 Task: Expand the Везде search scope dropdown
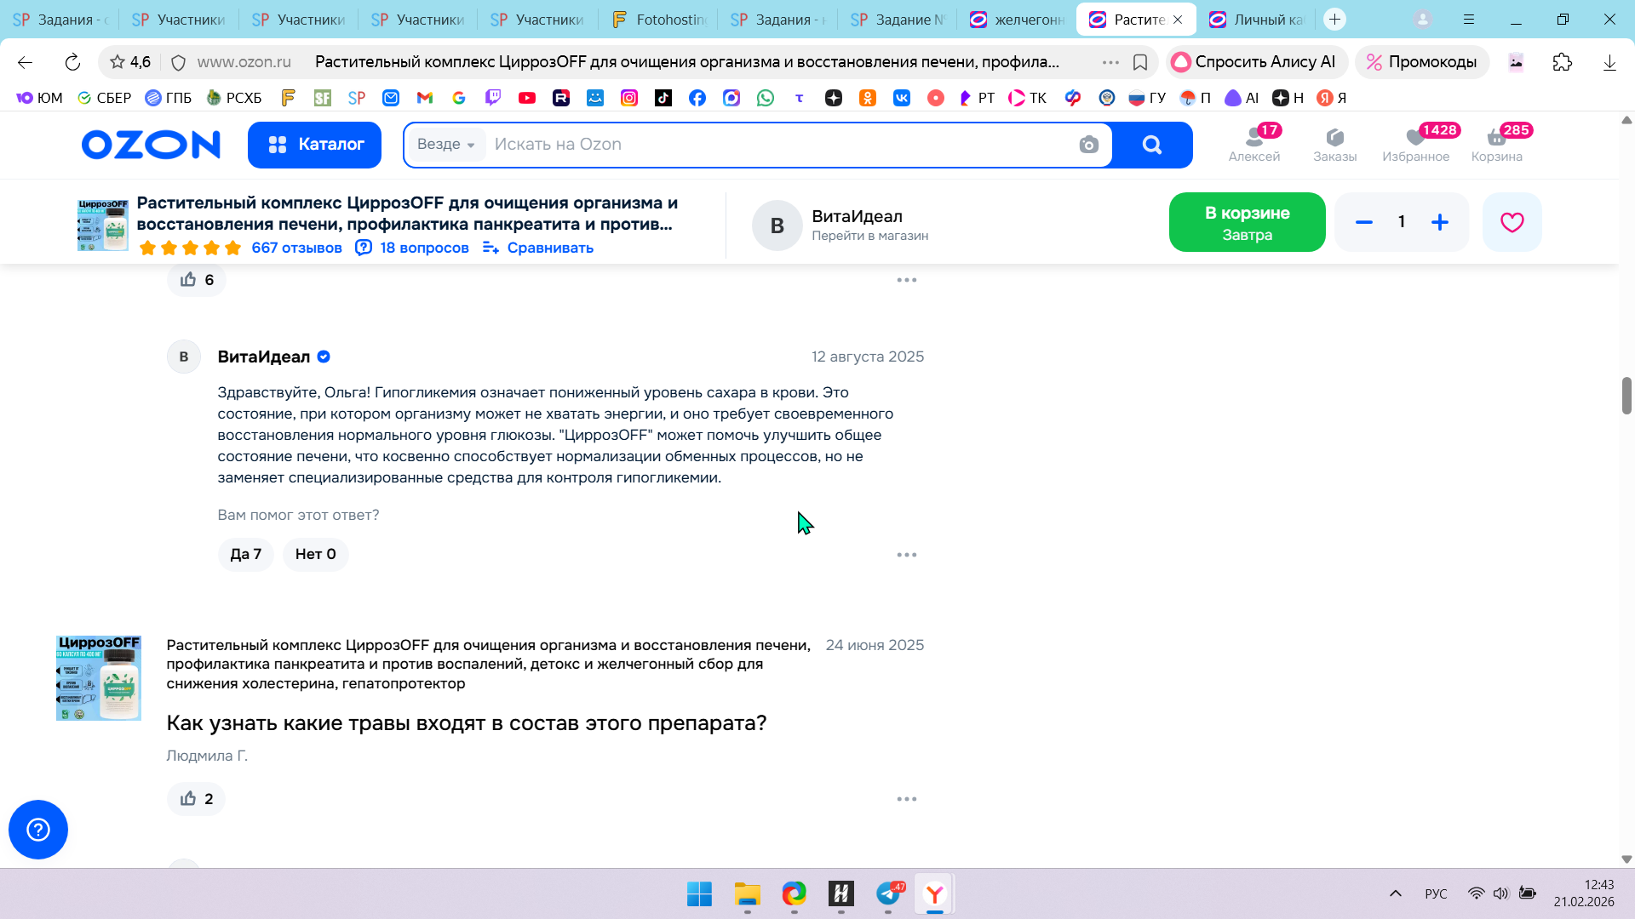point(445,145)
